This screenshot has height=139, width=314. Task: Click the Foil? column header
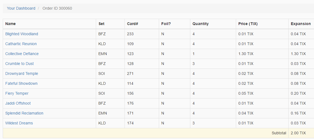166,24
